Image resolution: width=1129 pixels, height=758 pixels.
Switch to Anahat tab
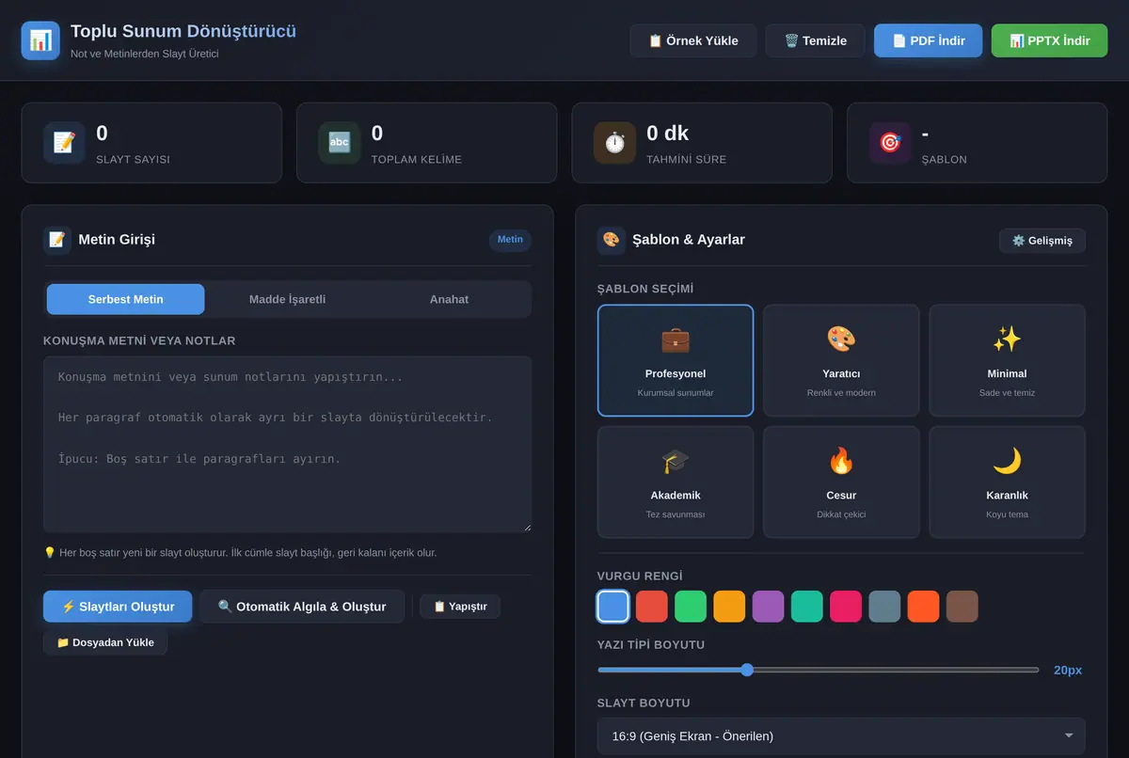click(449, 299)
